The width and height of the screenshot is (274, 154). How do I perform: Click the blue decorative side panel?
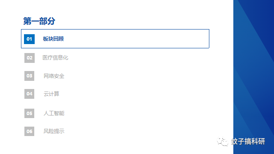pyautogui.click(x=253, y=77)
